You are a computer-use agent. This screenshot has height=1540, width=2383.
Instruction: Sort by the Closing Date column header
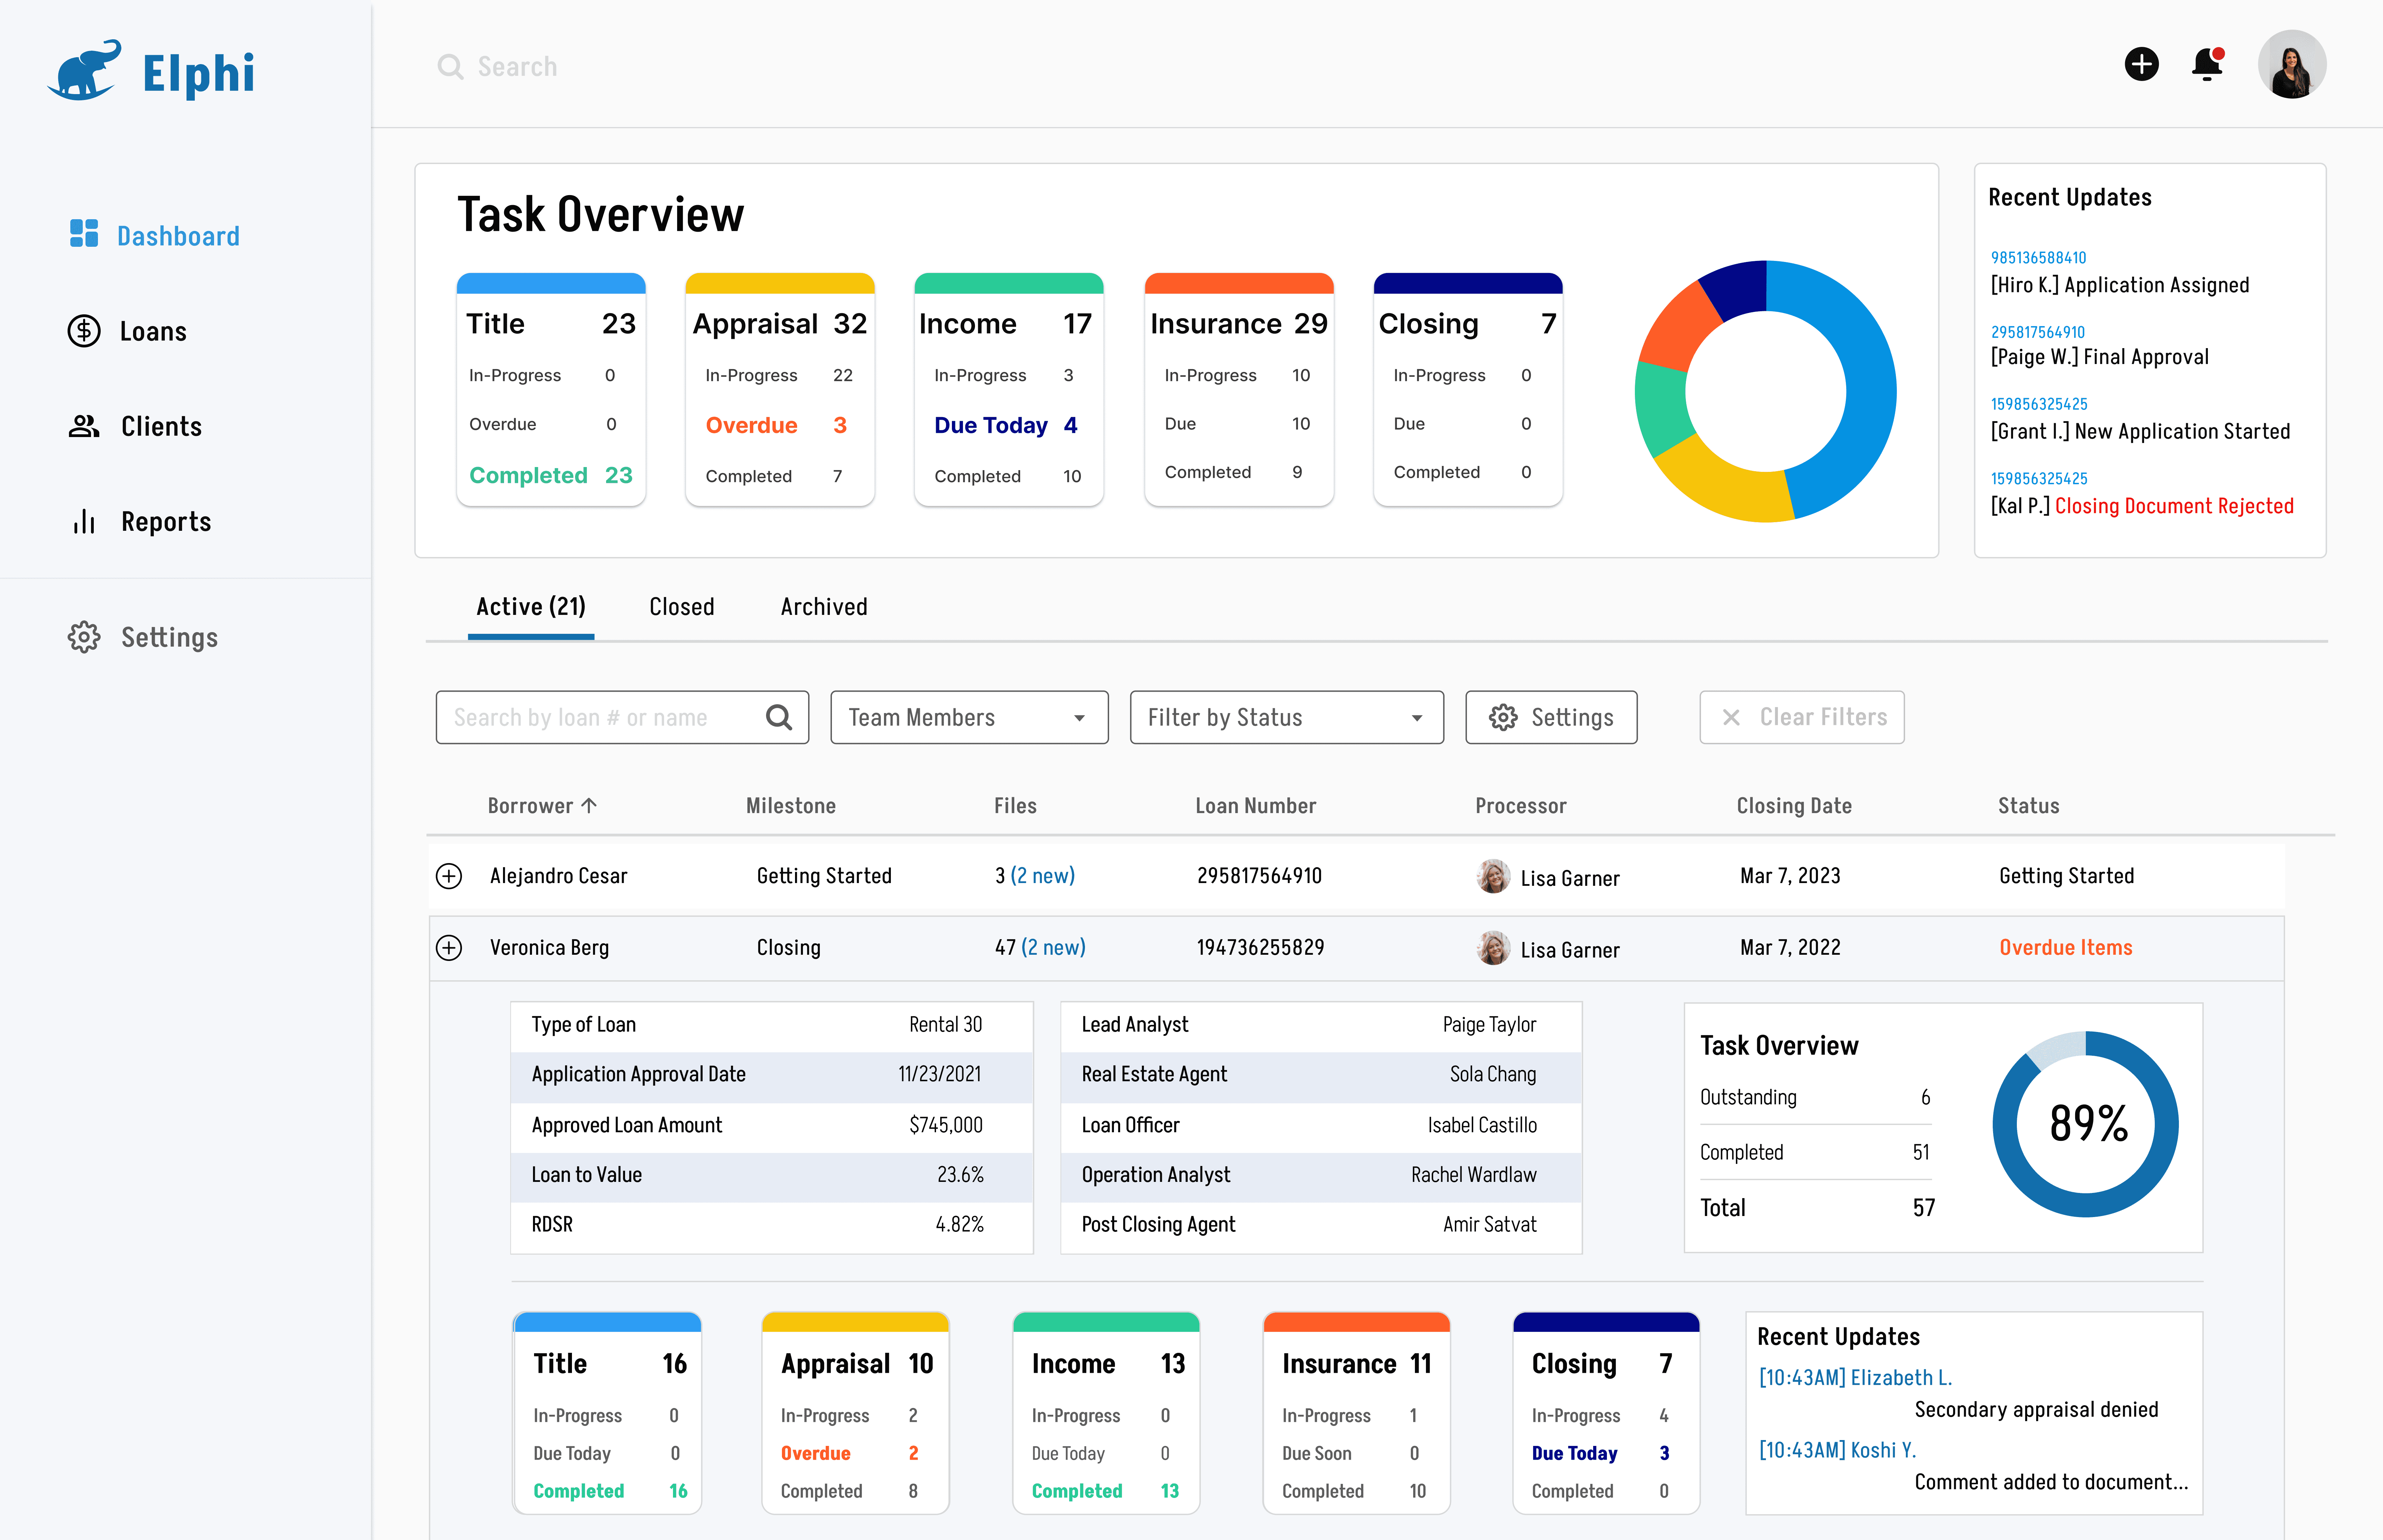point(1794,806)
